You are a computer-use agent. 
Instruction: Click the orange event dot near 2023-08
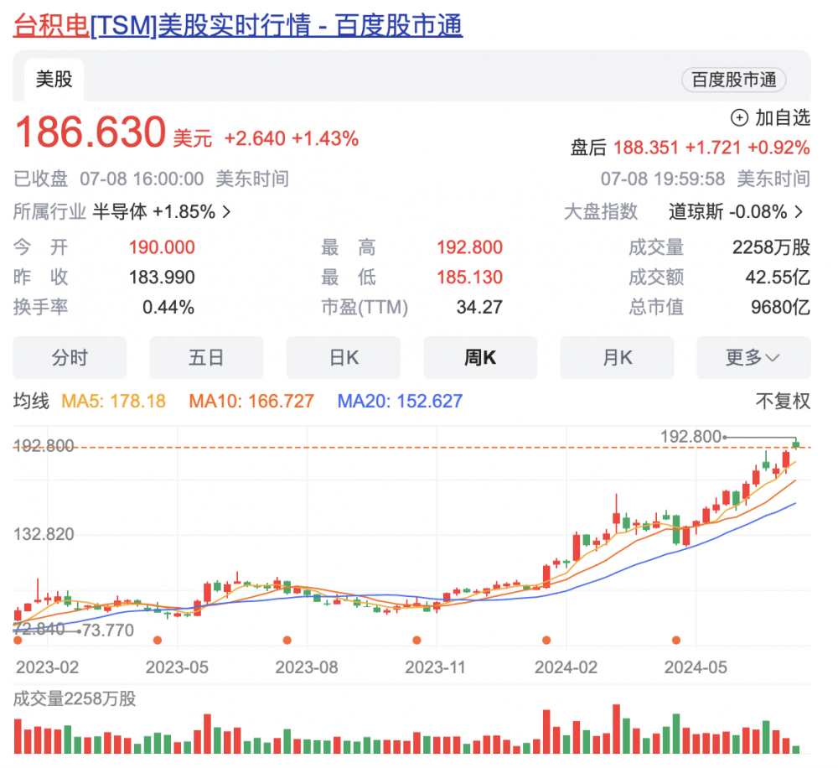point(287,641)
